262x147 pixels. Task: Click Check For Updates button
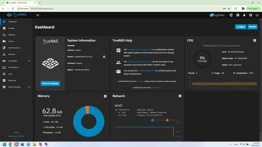(x=50, y=83)
